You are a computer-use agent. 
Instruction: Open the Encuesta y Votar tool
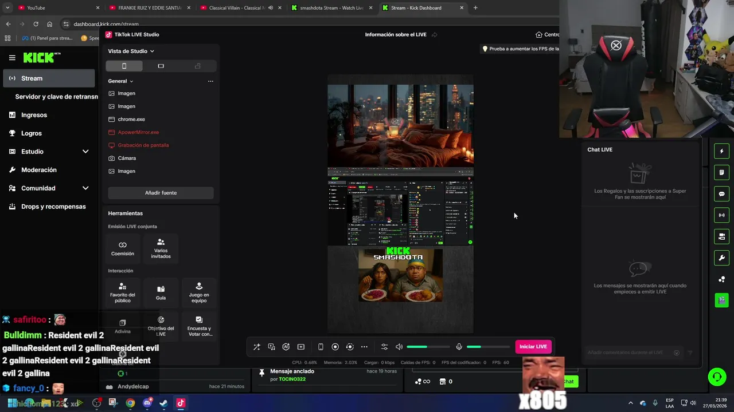[199, 326]
